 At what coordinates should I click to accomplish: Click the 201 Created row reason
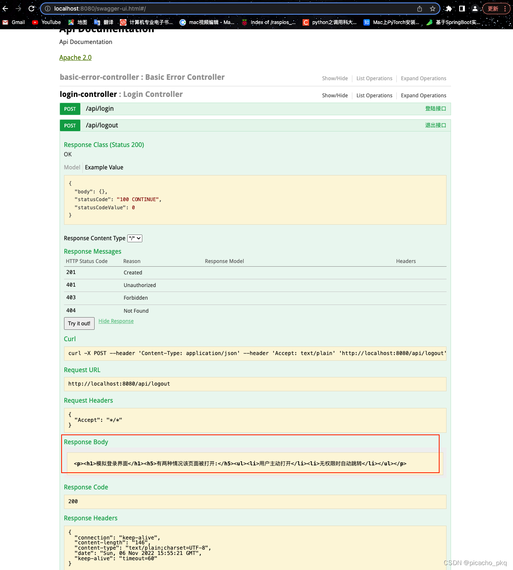pos(133,273)
